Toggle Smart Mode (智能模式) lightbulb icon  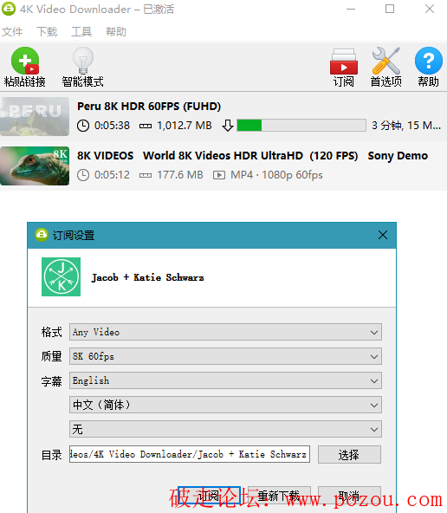click(x=82, y=61)
